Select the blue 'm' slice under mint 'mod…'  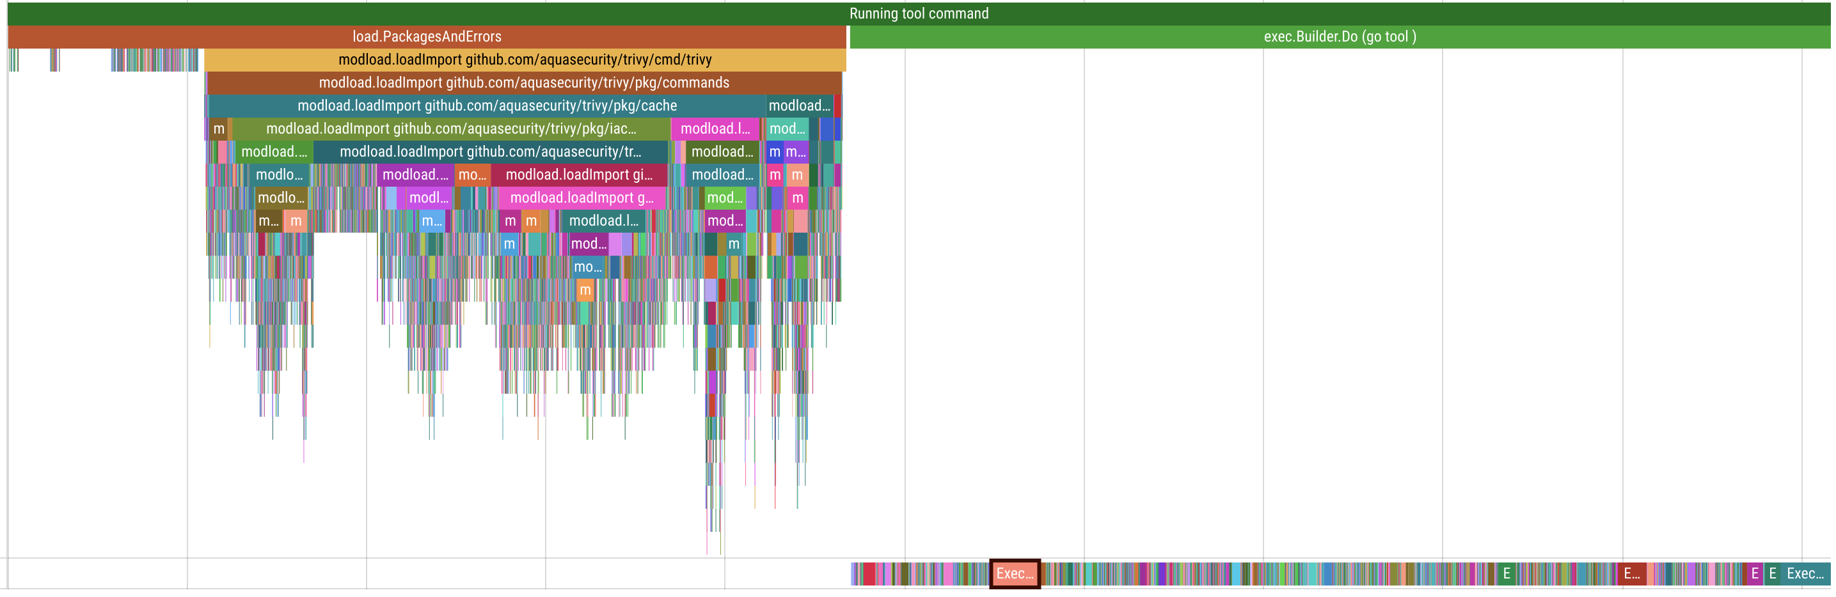(x=775, y=151)
